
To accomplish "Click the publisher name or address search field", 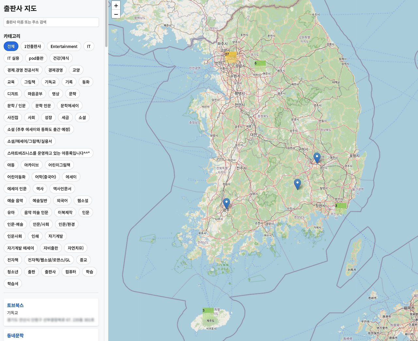I will tap(51, 22).
